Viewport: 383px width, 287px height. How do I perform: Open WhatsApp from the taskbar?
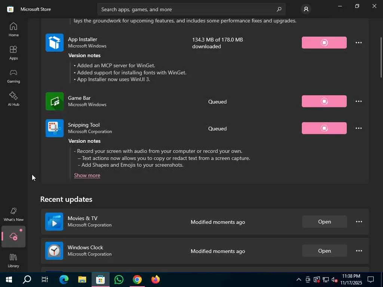119,280
